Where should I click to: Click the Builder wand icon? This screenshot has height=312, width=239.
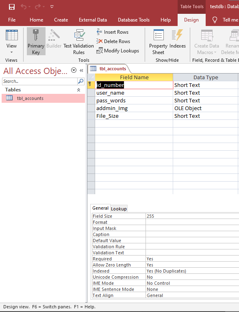54,35
